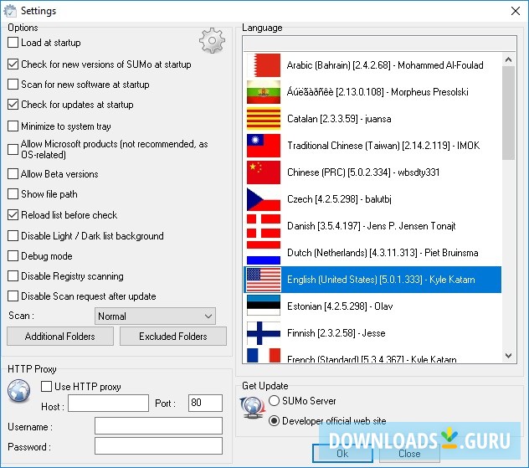529x468 pixels.
Task: Select Traditional Chinese (Taiwan) entry
Action: (x=383, y=146)
